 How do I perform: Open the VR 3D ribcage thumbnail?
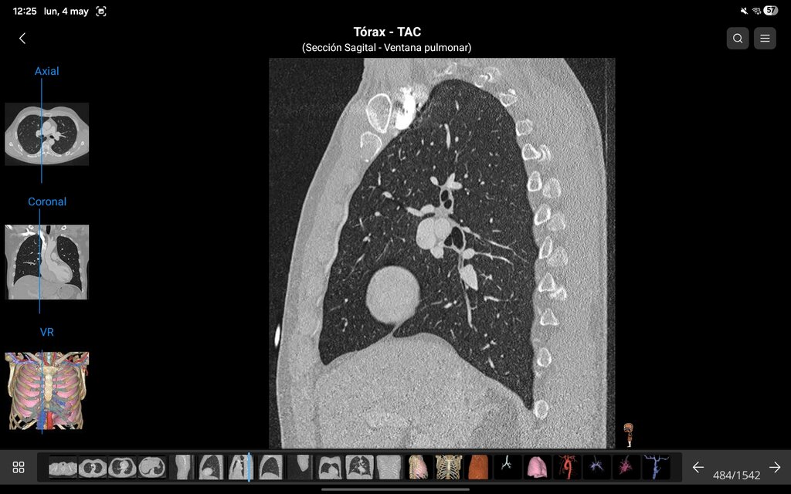point(47,391)
